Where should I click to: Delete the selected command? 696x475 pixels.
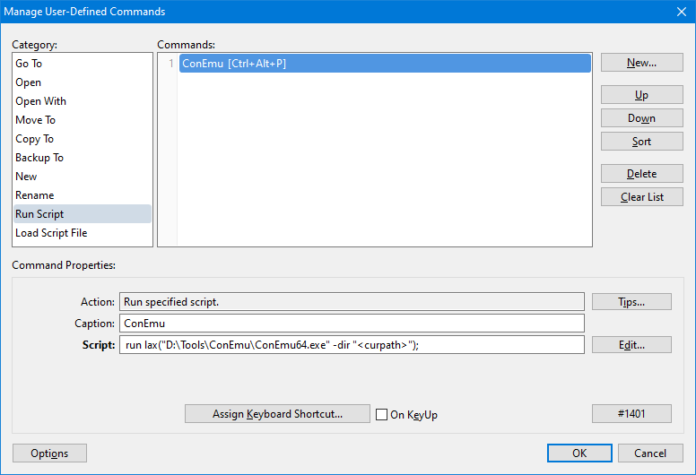click(x=641, y=174)
